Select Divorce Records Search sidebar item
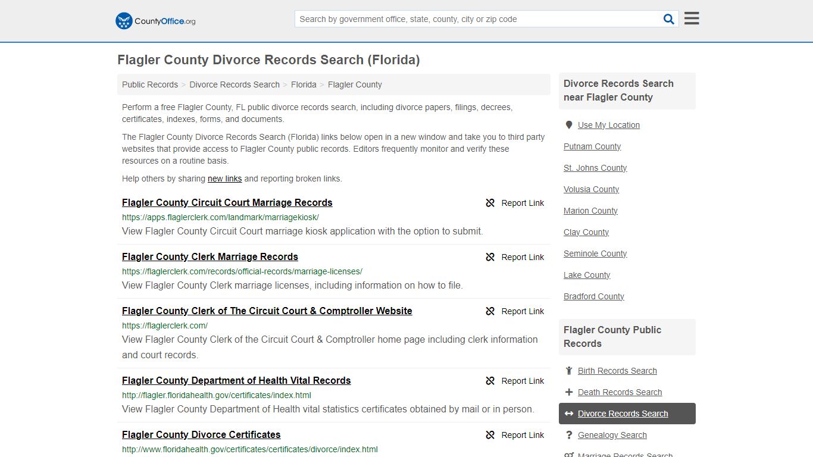The height and width of the screenshot is (457, 813). [x=627, y=414]
